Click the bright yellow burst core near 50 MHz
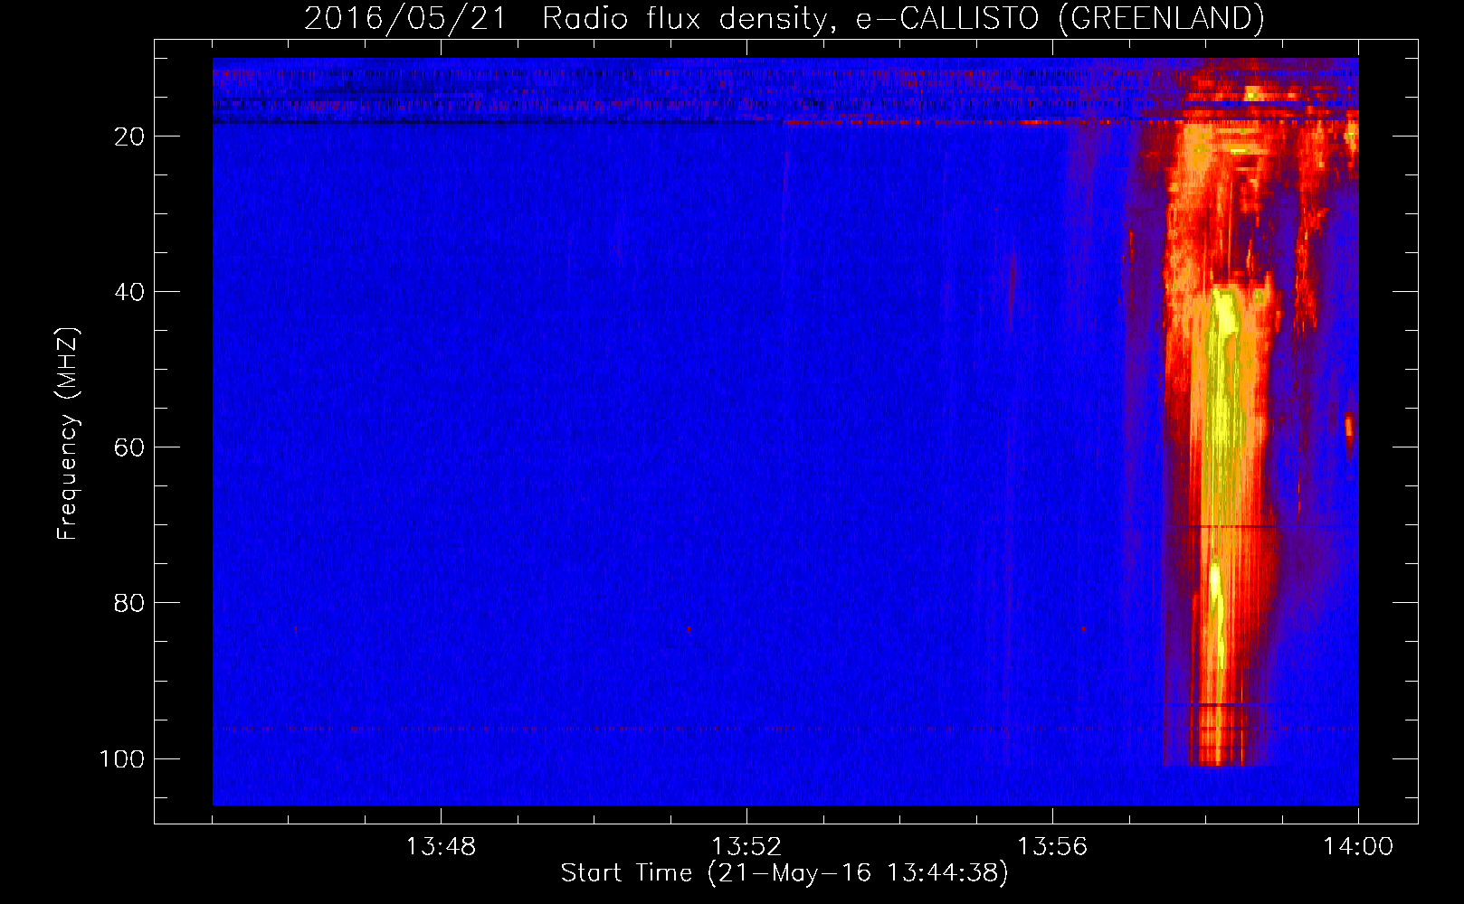Image resolution: width=1464 pixels, height=904 pixels. [1224, 371]
